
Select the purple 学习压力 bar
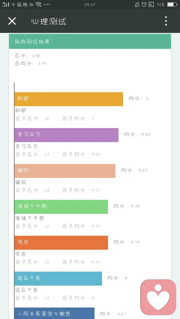(66, 135)
